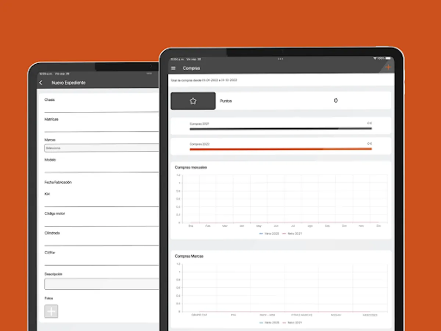The width and height of the screenshot is (441, 331).
Task: Click the Puntos value 0
Action: [336, 101]
